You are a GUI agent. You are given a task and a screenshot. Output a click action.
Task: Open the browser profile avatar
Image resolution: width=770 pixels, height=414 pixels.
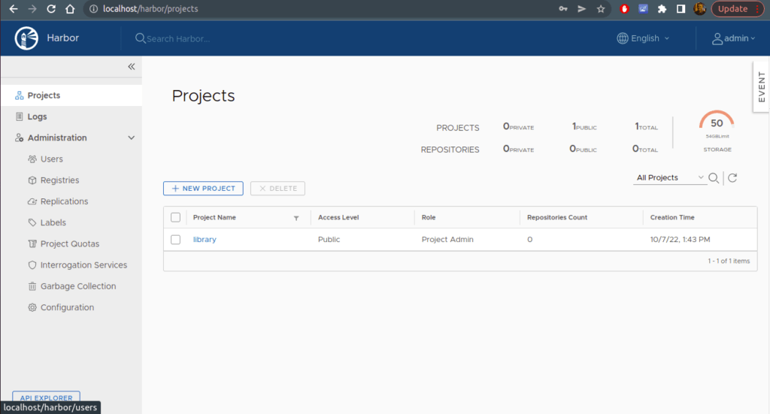700,9
